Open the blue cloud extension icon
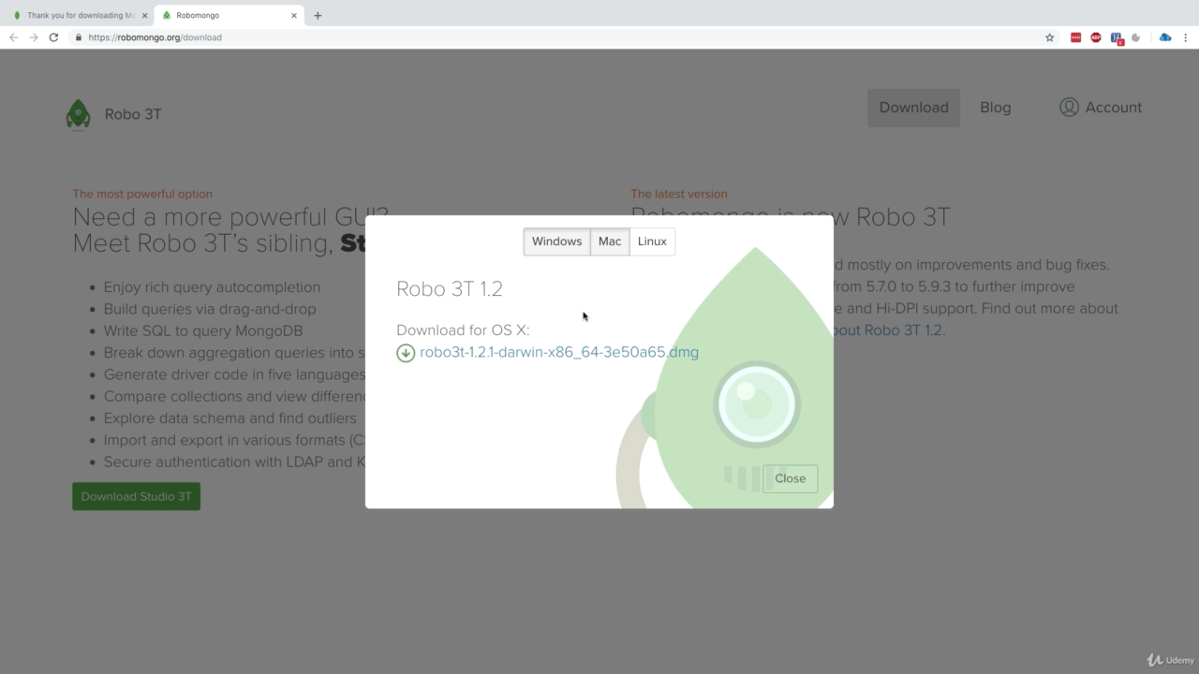Screen dimensions: 1199x674 pos(1164,37)
